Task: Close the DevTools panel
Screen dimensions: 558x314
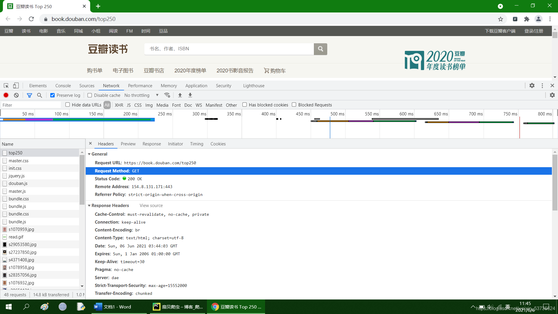Action: tap(552, 85)
